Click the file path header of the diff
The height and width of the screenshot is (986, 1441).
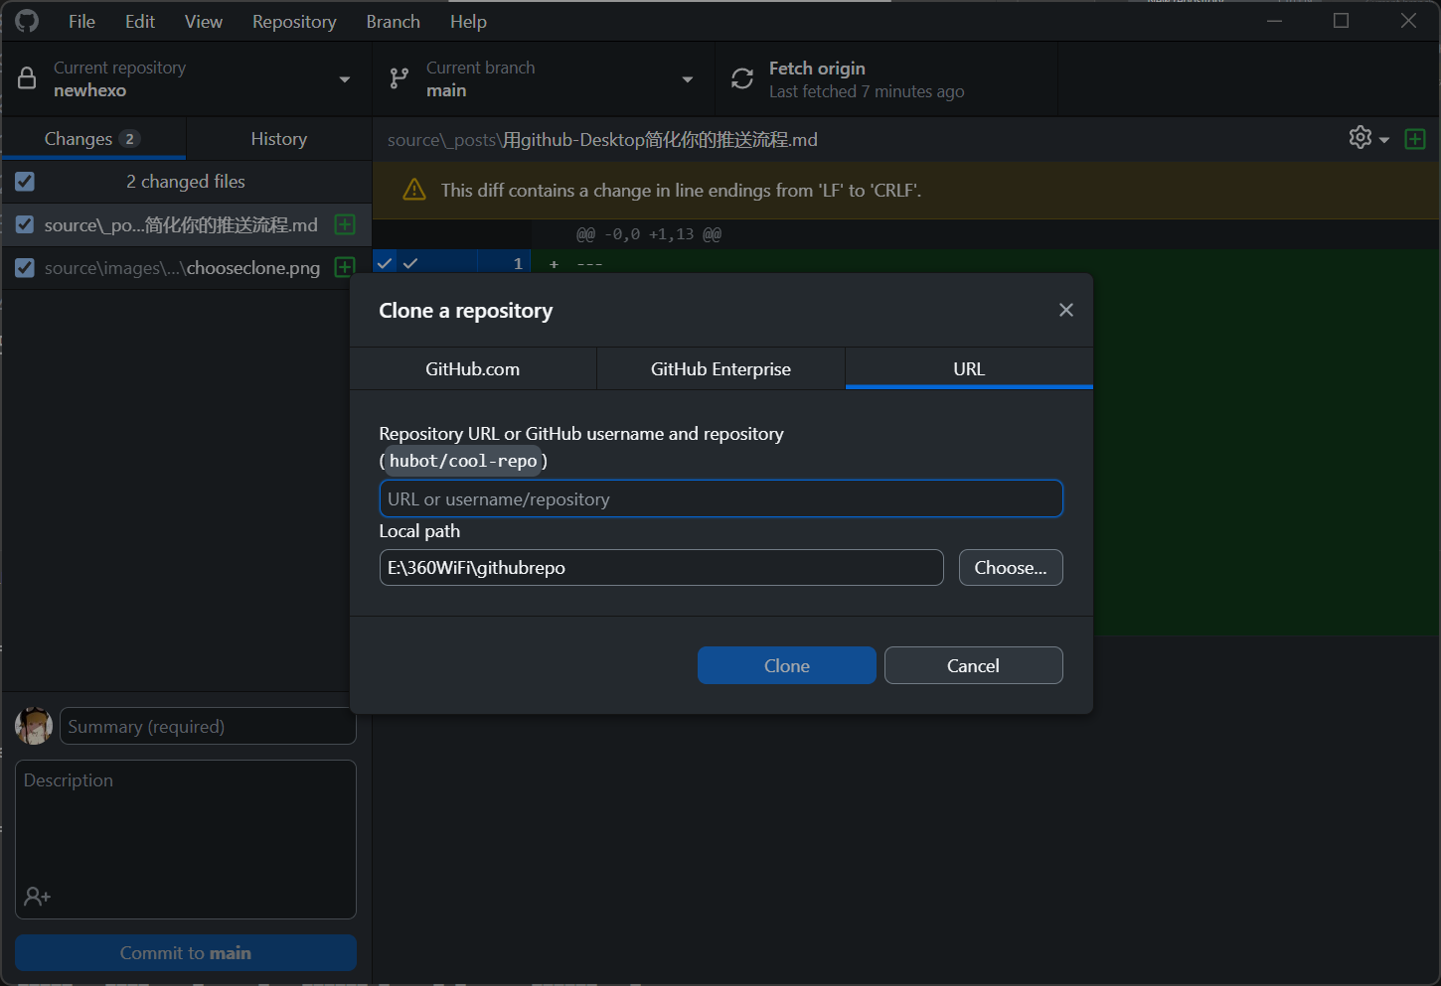(x=602, y=140)
